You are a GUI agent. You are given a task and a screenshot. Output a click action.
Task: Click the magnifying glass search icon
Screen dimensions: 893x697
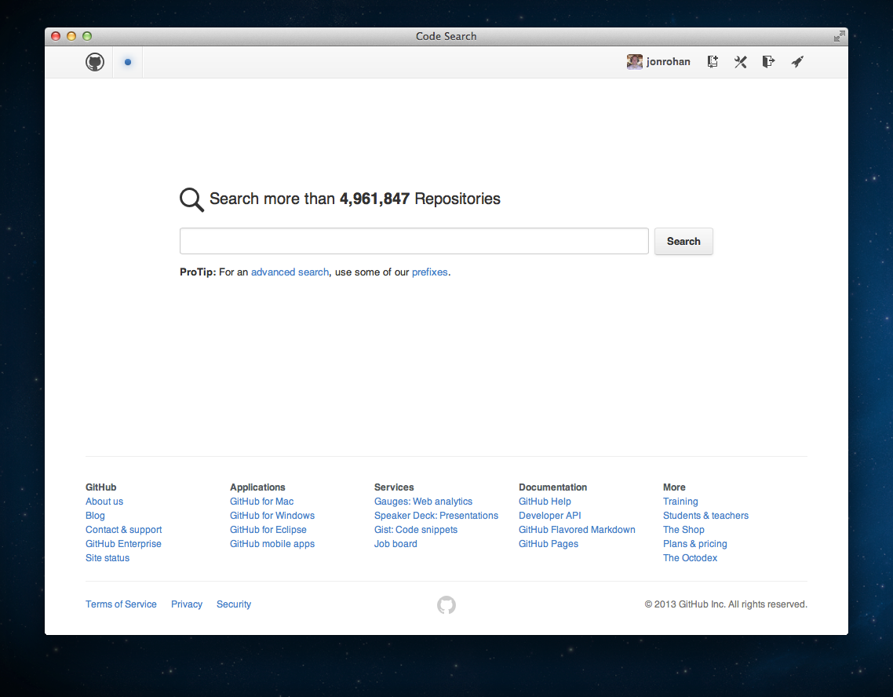[x=191, y=199]
